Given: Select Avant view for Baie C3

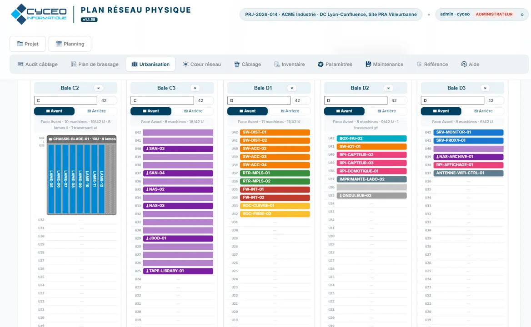Looking at the screenshot, I should 151,111.
